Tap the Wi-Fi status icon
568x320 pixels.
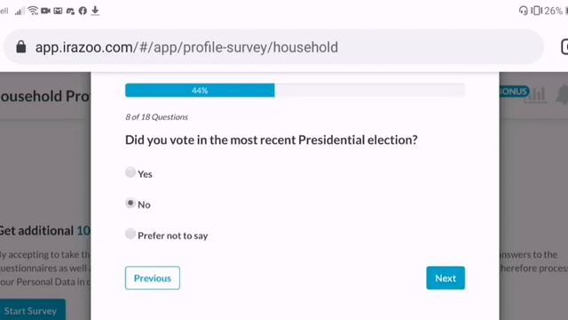[x=33, y=11]
